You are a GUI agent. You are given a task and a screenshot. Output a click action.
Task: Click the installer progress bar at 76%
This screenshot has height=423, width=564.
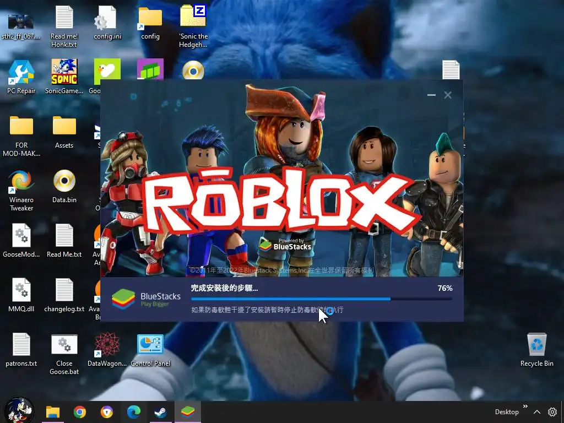click(322, 299)
